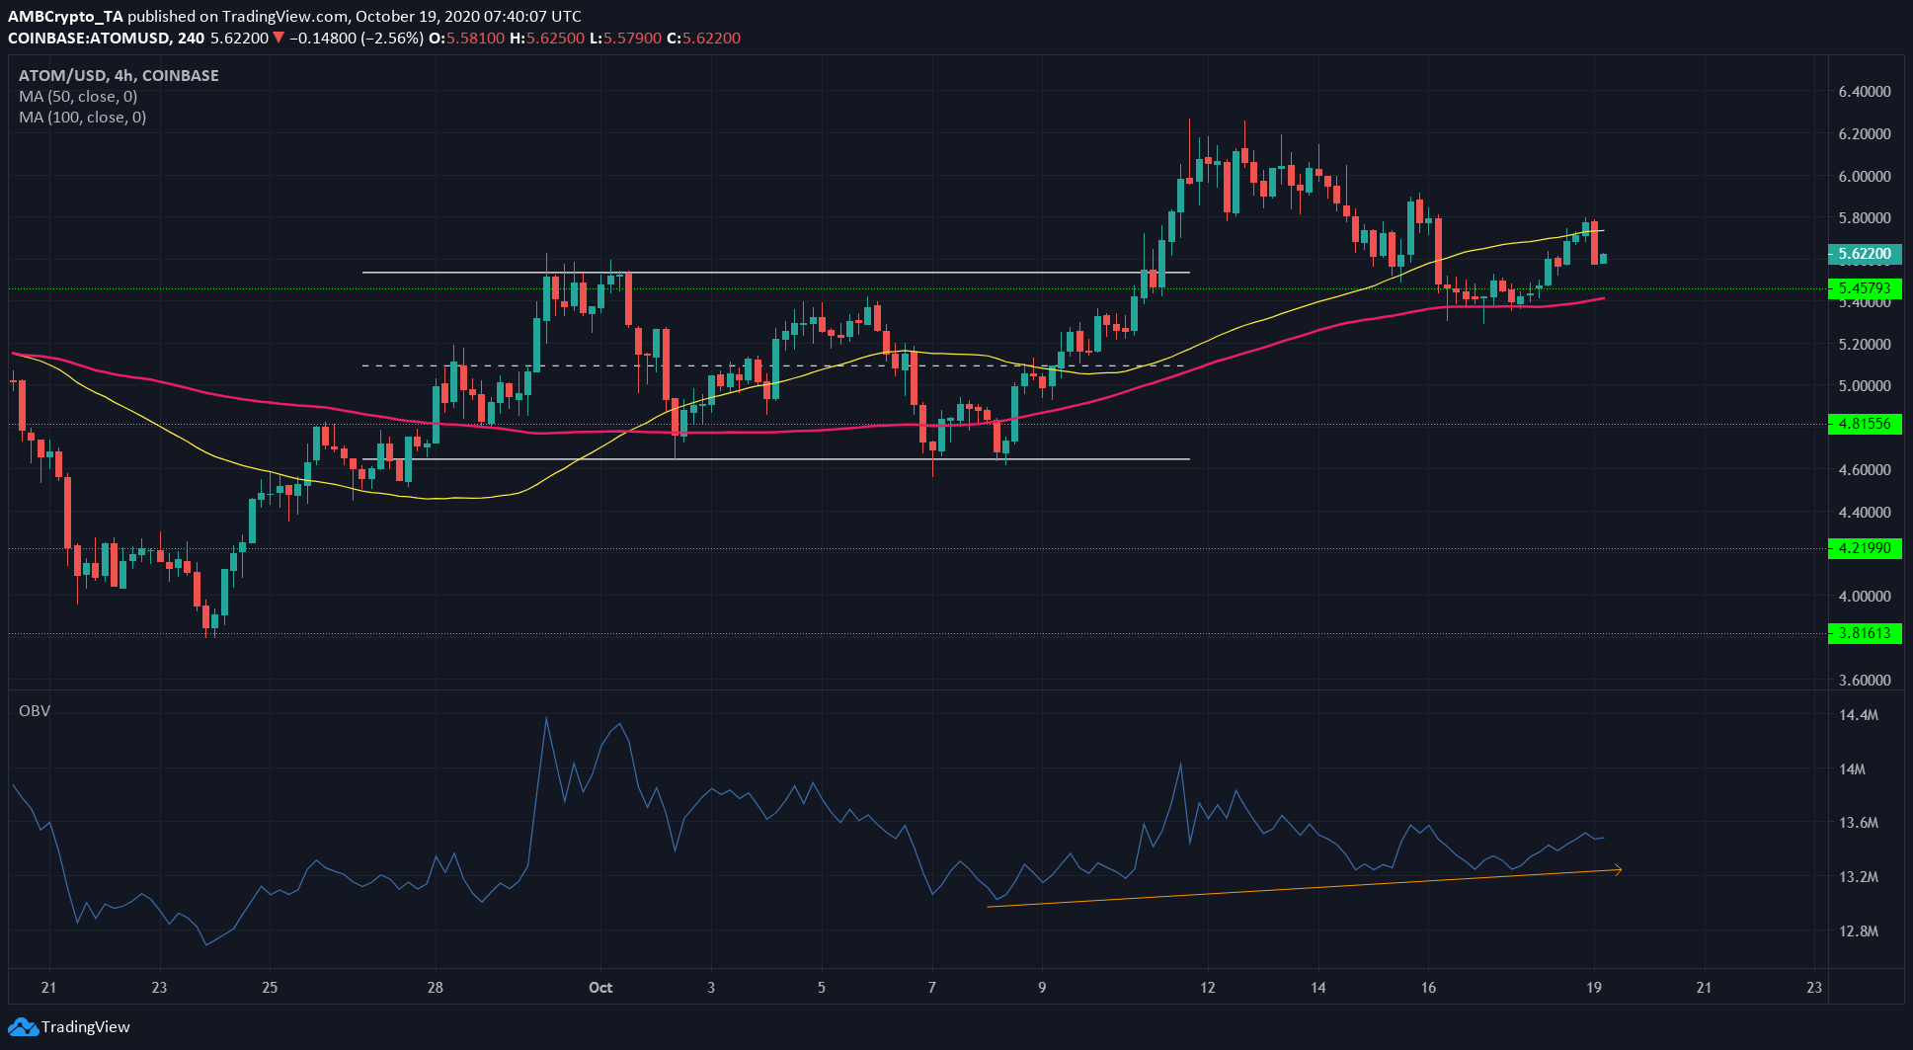Click the MA (50, close, 0) indicator label
The height and width of the screenshot is (1050, 1913).
click(78, 96)
